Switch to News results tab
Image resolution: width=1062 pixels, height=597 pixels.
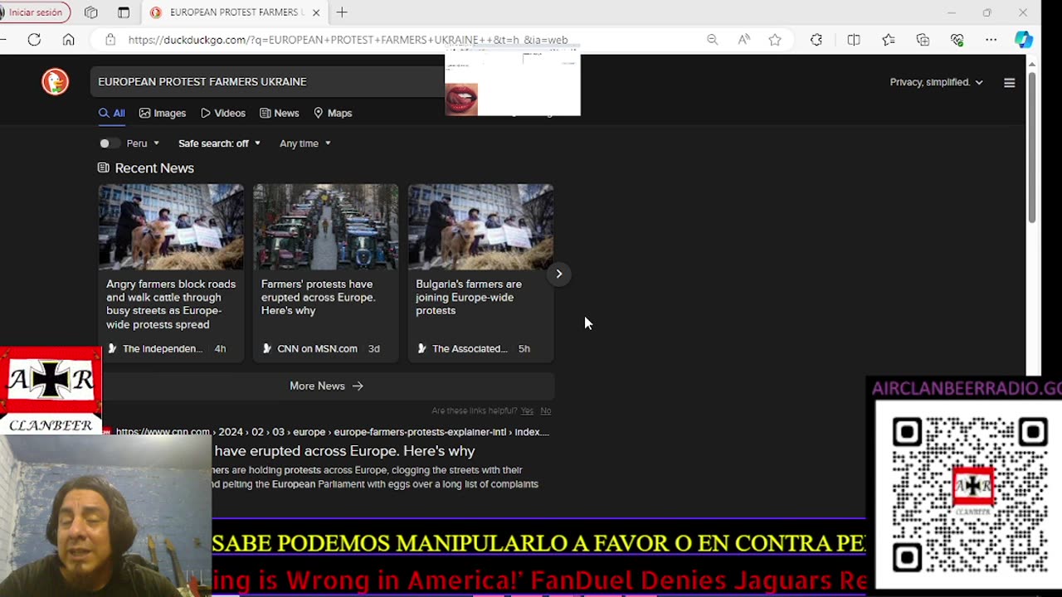click(280, 113)
